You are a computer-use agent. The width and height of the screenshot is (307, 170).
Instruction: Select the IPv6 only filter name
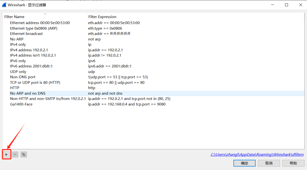click(18, 61)
